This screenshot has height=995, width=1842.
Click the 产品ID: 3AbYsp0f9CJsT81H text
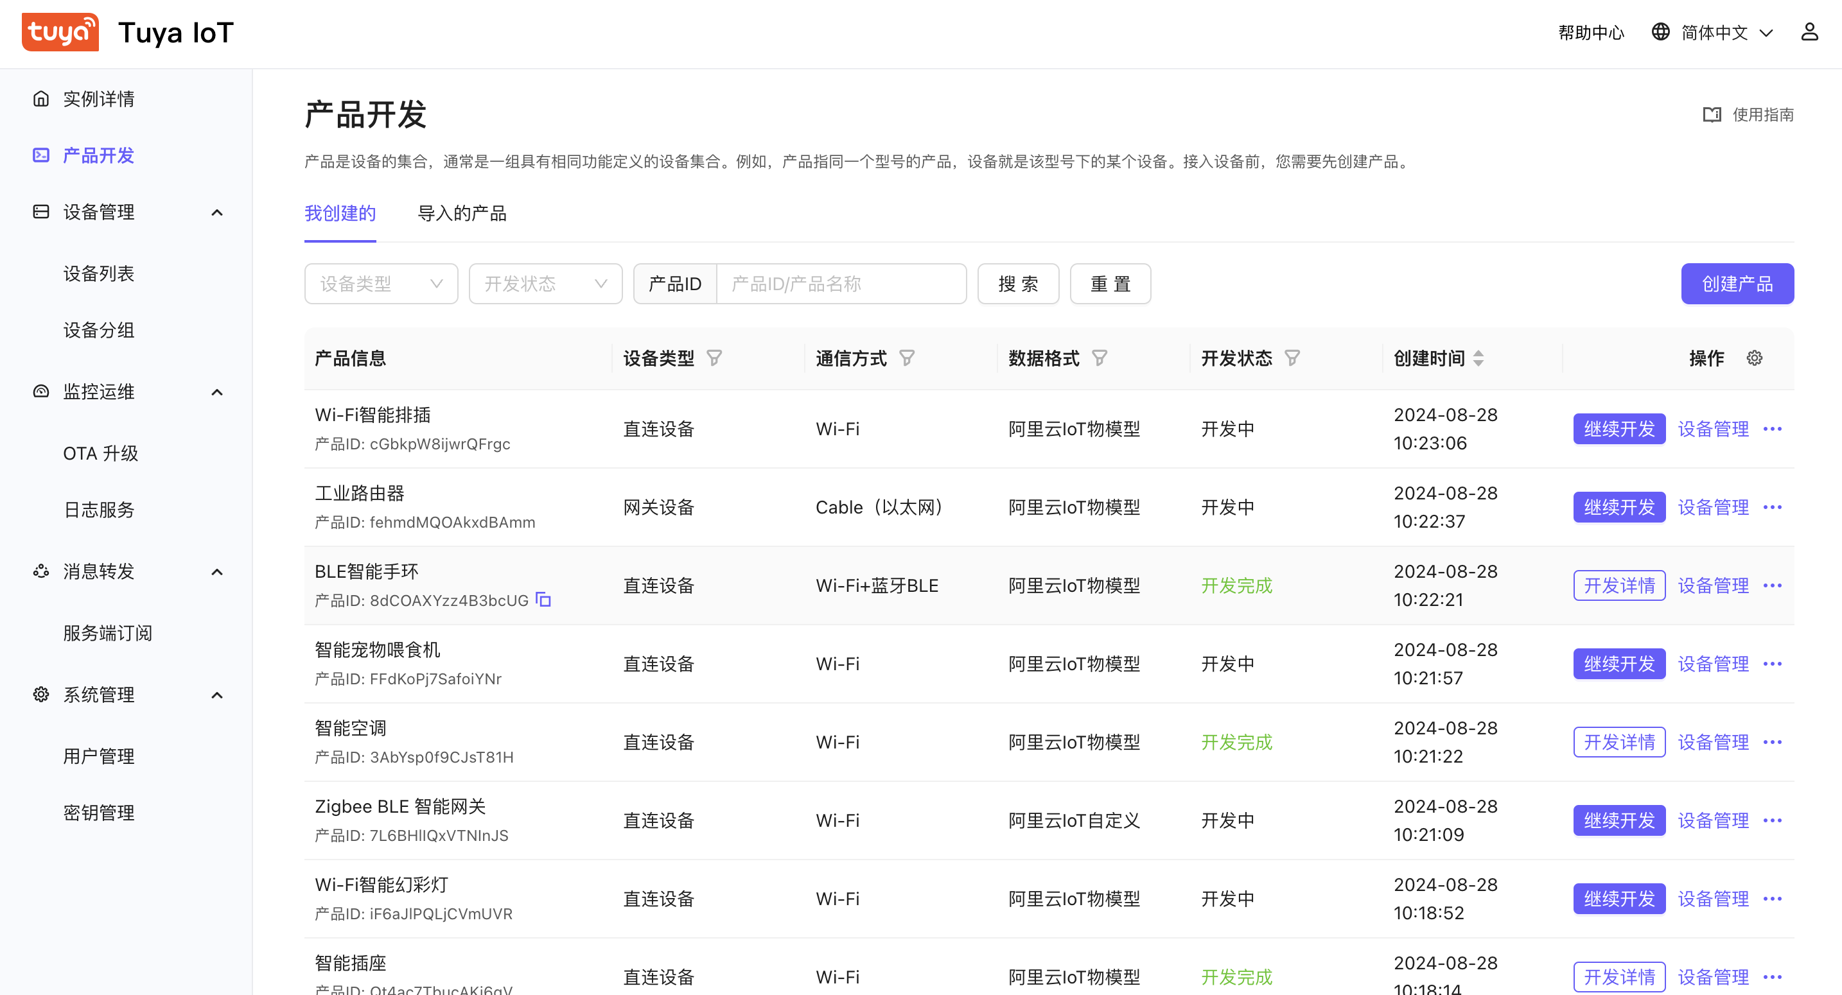click(x=414, y=757)
